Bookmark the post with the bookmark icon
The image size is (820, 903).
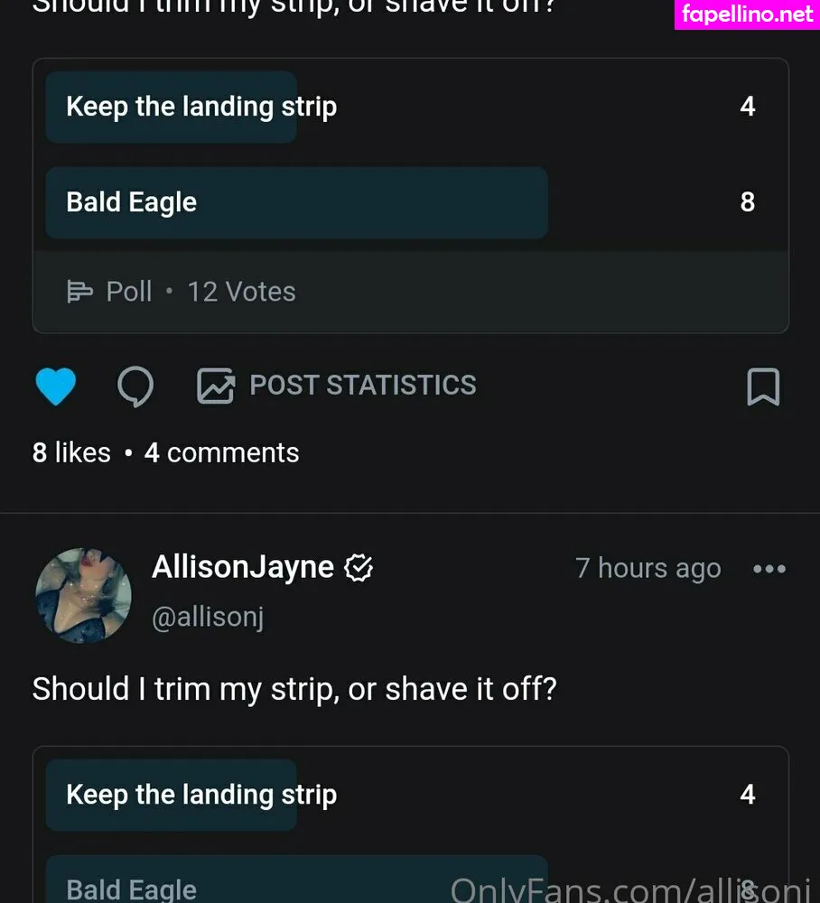coord(763,387)
